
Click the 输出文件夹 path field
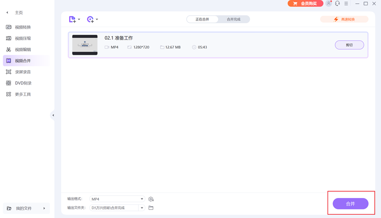point(114,208)
